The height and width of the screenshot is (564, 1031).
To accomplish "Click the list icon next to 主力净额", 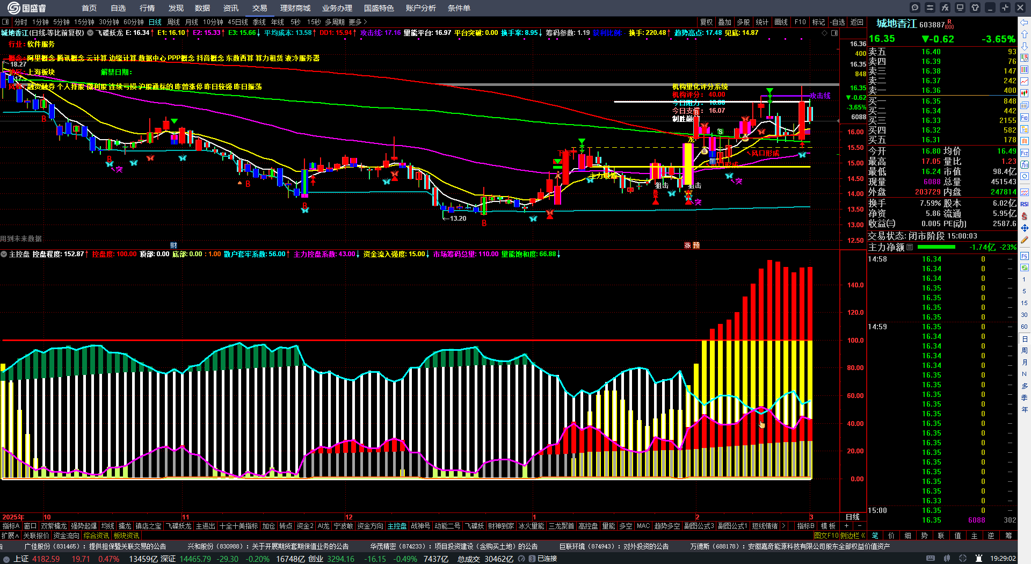I will (x=910, y=247).
